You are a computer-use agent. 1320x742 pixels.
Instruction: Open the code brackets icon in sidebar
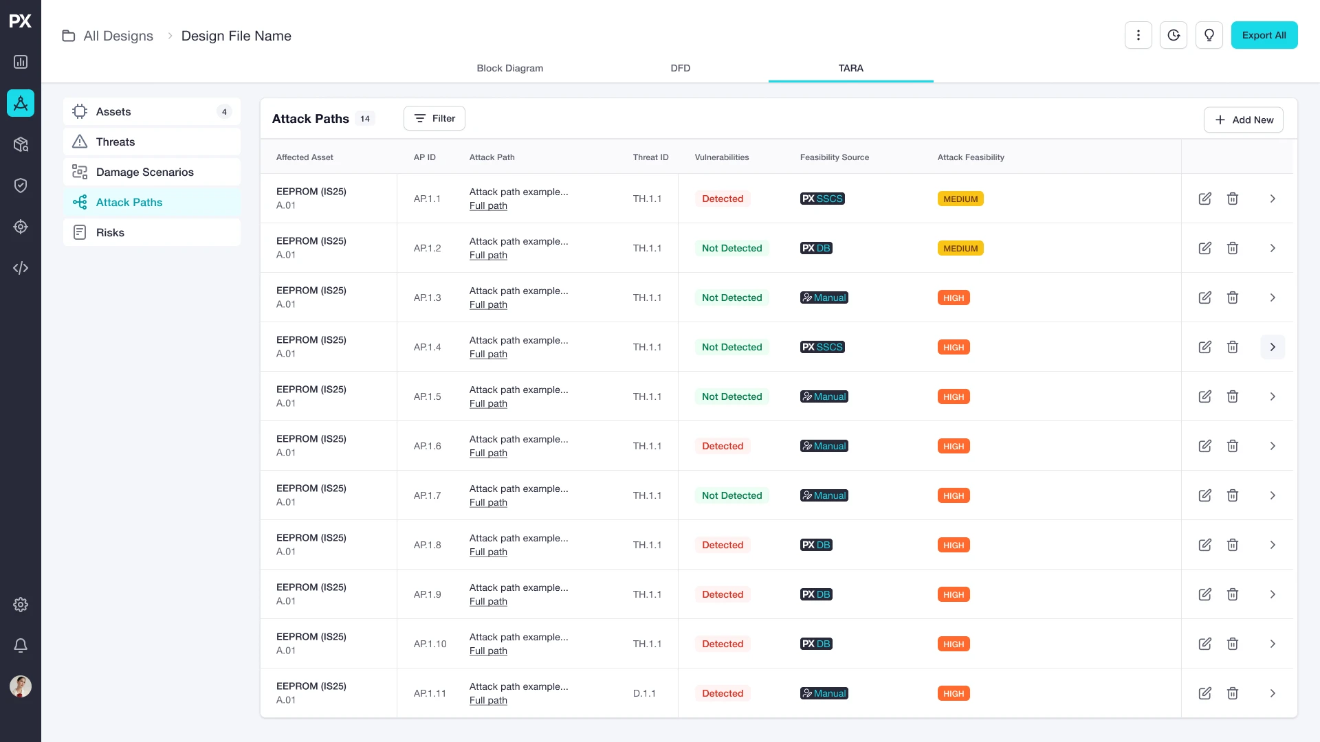21,268
